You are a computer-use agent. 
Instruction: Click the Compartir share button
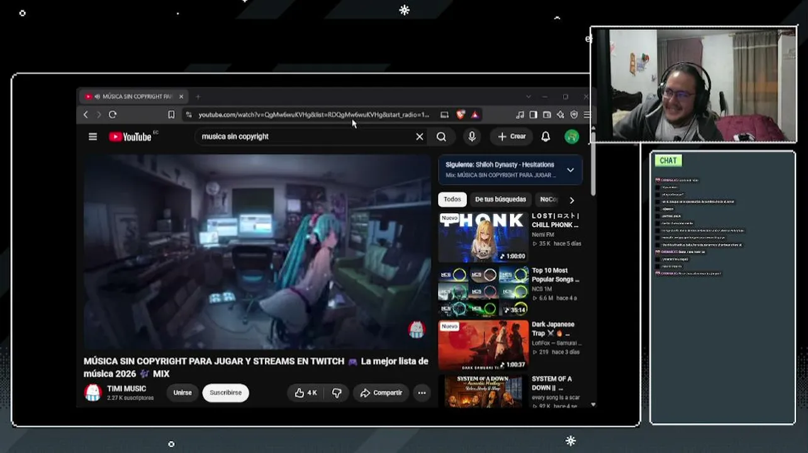381,393
